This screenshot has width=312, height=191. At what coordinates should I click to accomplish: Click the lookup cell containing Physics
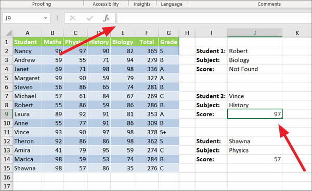tap(255, 150)
